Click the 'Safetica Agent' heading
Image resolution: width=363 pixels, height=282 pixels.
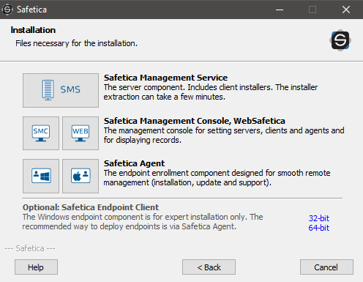click(134, 163)
